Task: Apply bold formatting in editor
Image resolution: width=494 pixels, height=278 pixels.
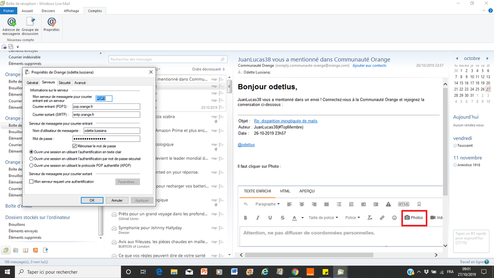Action: point(245,218)
